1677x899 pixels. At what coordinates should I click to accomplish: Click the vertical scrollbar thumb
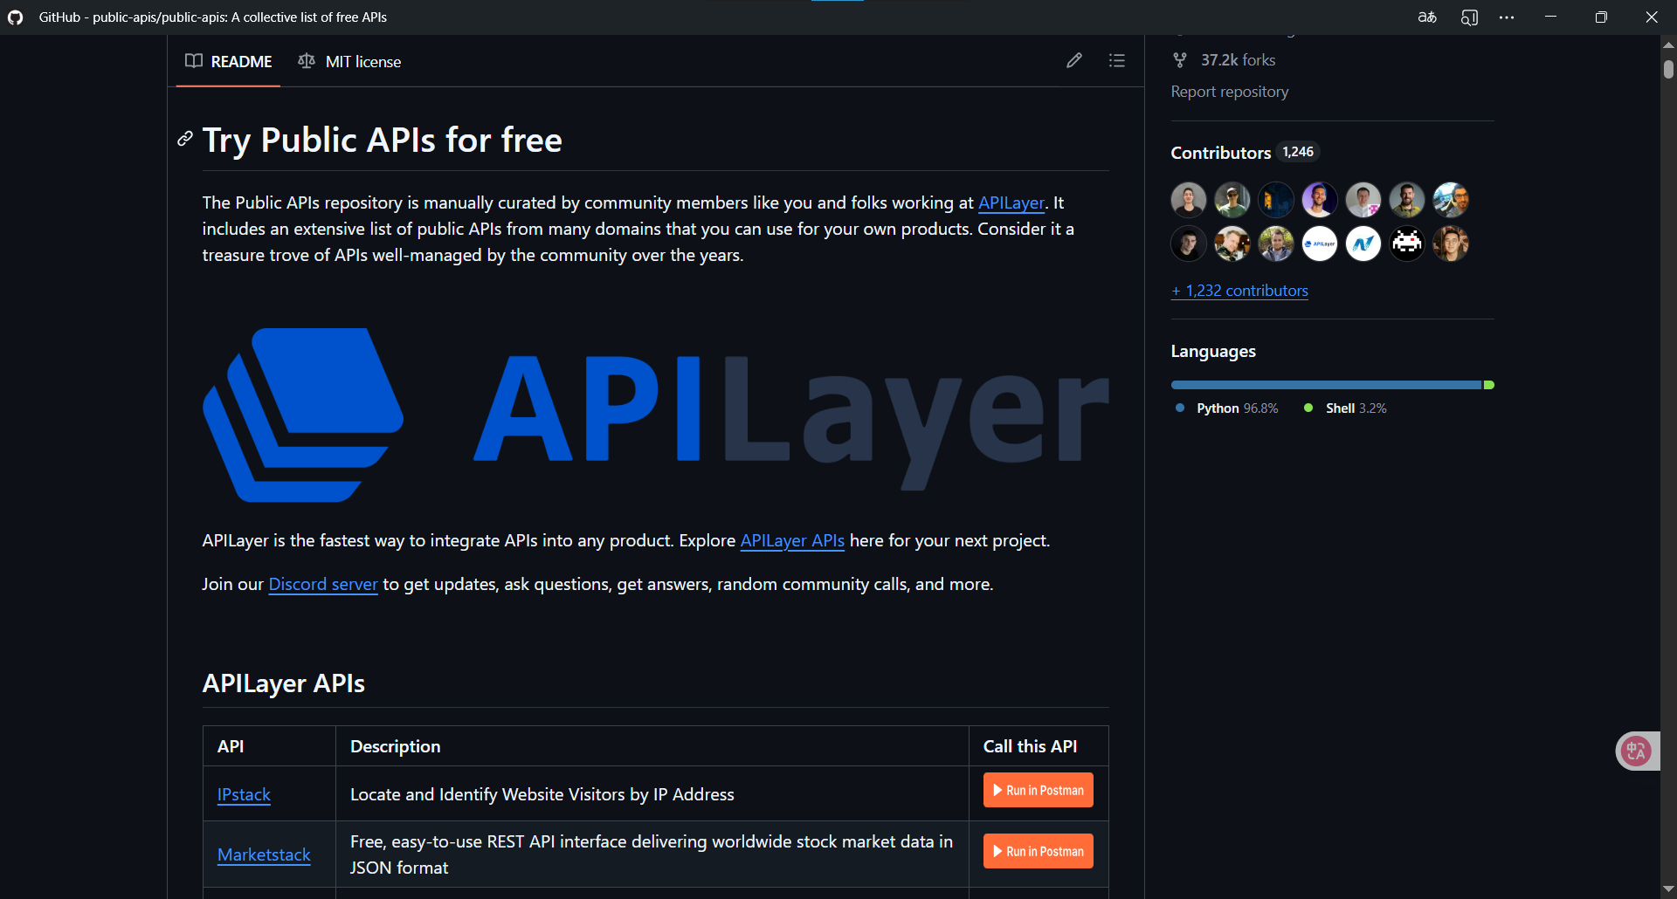coord(1668,69)
